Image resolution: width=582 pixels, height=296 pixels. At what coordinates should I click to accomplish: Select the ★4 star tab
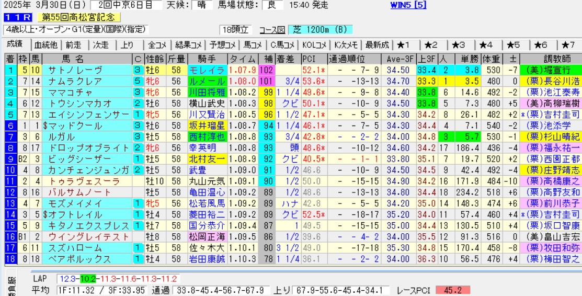[x=486, y=44]
